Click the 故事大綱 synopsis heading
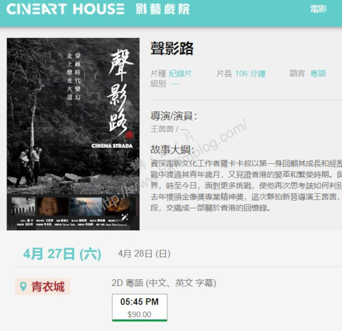 point(172,150)
